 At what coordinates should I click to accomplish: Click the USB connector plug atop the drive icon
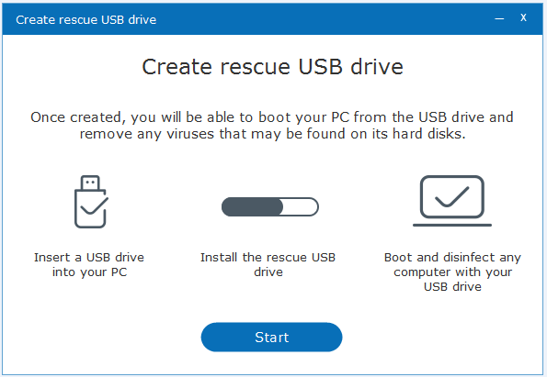[90, 183]
